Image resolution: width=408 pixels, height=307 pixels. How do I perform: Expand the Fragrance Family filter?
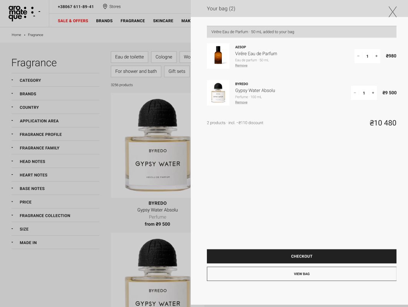(x=55, y=148)
